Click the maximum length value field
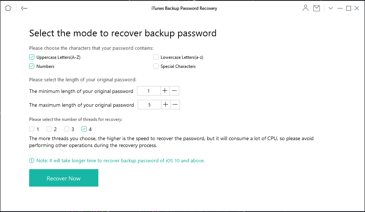This screenshot has height=212, width=365. click(x=149, y=105)
